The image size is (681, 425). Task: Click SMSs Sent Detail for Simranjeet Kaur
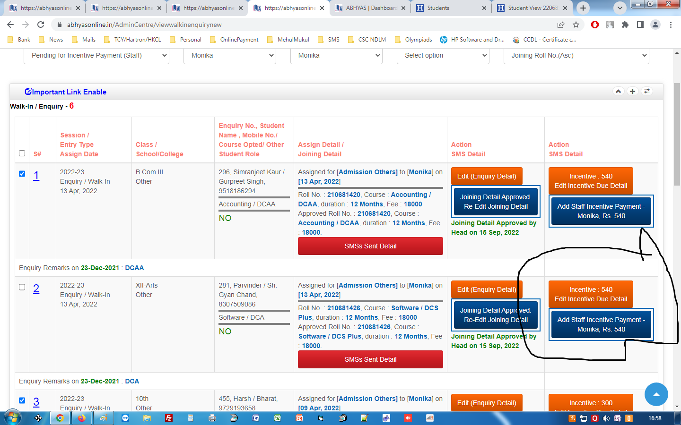tap(370, 246)
